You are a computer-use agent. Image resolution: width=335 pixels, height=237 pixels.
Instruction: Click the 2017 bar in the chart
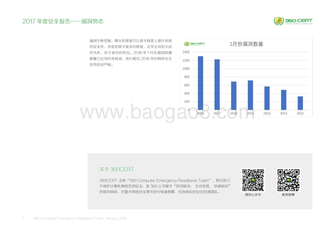click(217, 85)
